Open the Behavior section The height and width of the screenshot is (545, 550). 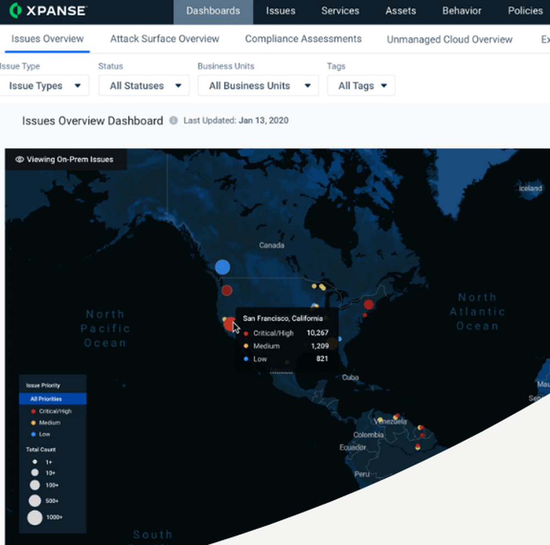pos(461,11)
